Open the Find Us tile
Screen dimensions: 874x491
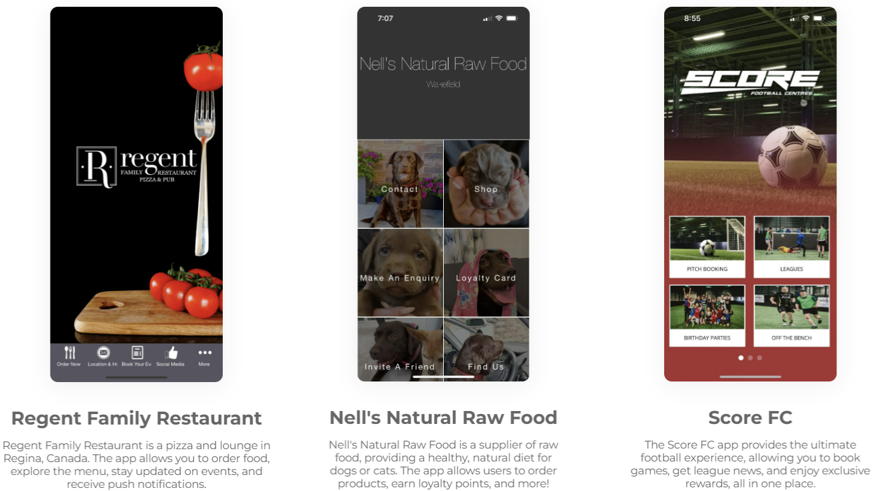[x=486, y=349]
